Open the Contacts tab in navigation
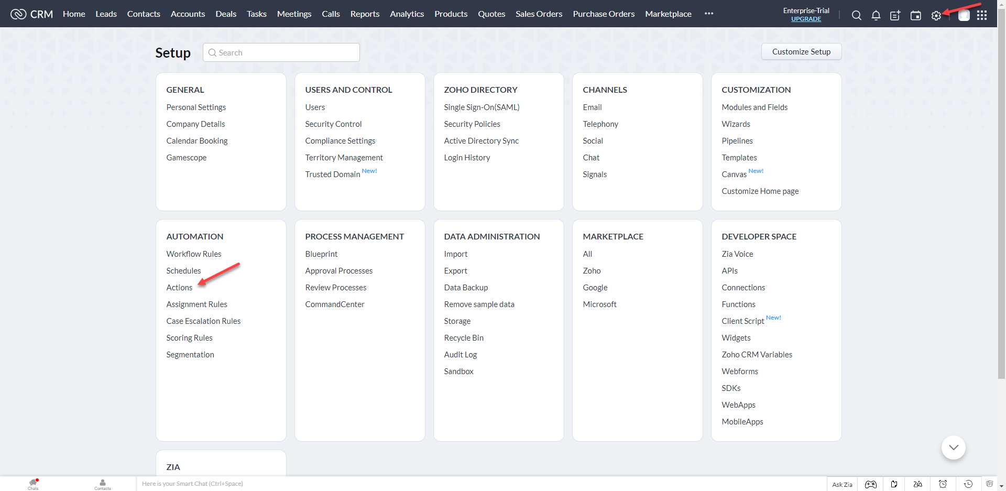1006x491 pixels. click(x=144, y=14)
